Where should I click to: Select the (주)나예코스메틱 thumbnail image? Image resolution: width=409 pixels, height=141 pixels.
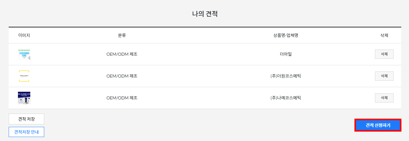click(x=24, y=98)
